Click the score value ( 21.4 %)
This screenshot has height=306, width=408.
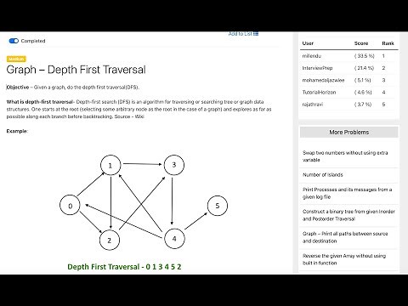coord(364,68)
